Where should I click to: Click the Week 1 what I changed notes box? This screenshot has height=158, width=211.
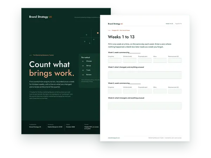145,75
